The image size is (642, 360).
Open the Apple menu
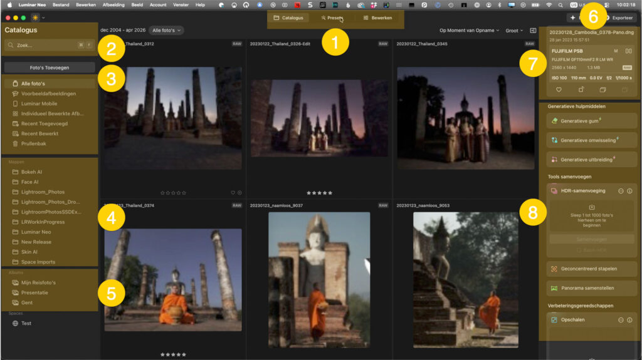9,5
